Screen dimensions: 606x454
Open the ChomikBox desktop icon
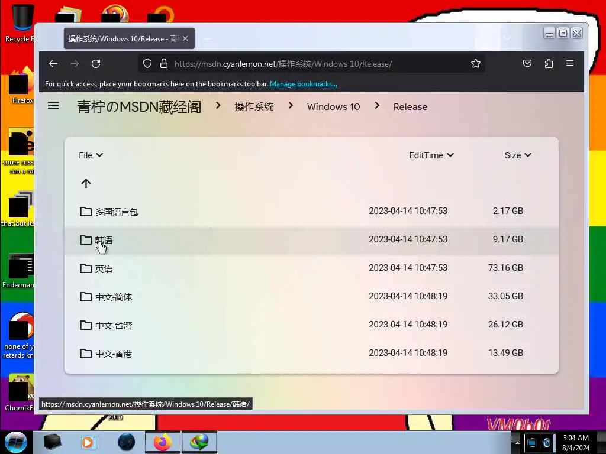(20, 392)
